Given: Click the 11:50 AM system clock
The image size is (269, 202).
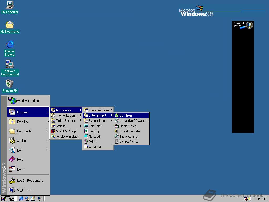Looking at the screenshot, I should (x=260, y=199).
